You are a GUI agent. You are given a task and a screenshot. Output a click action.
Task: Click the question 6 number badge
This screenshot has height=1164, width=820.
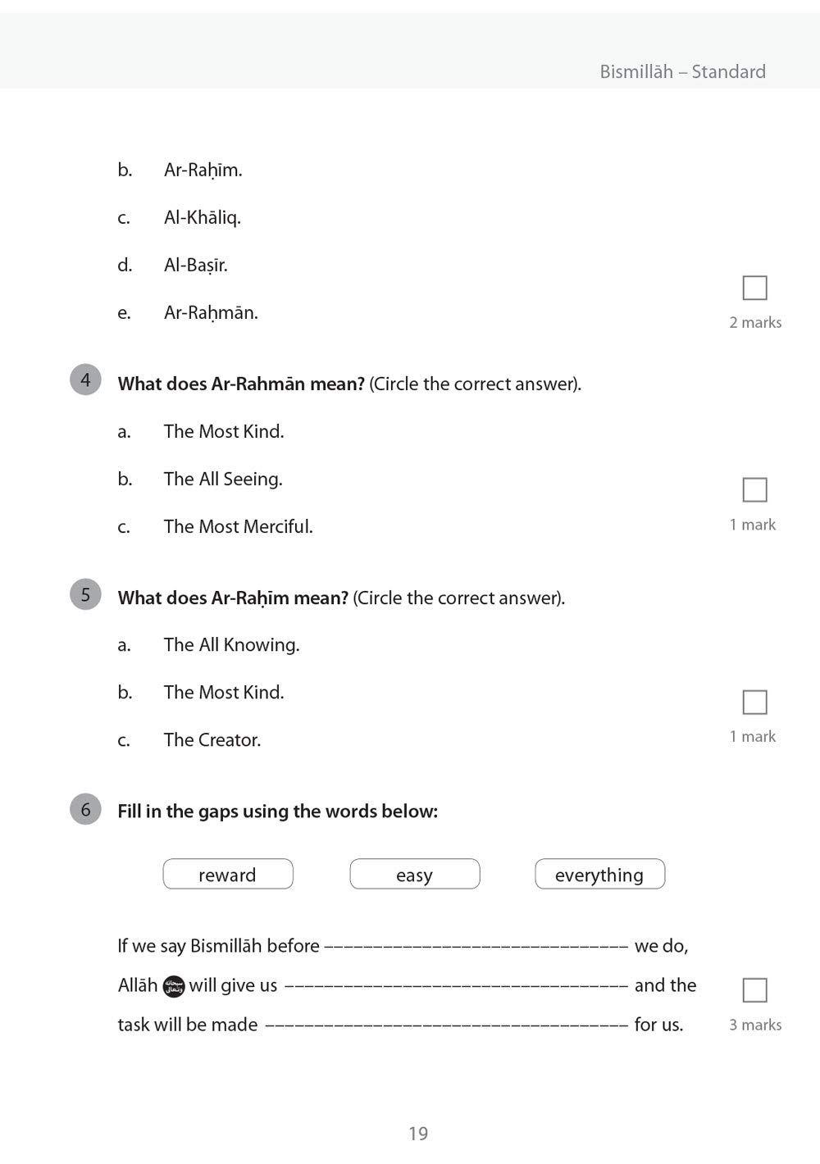(85, 809)
